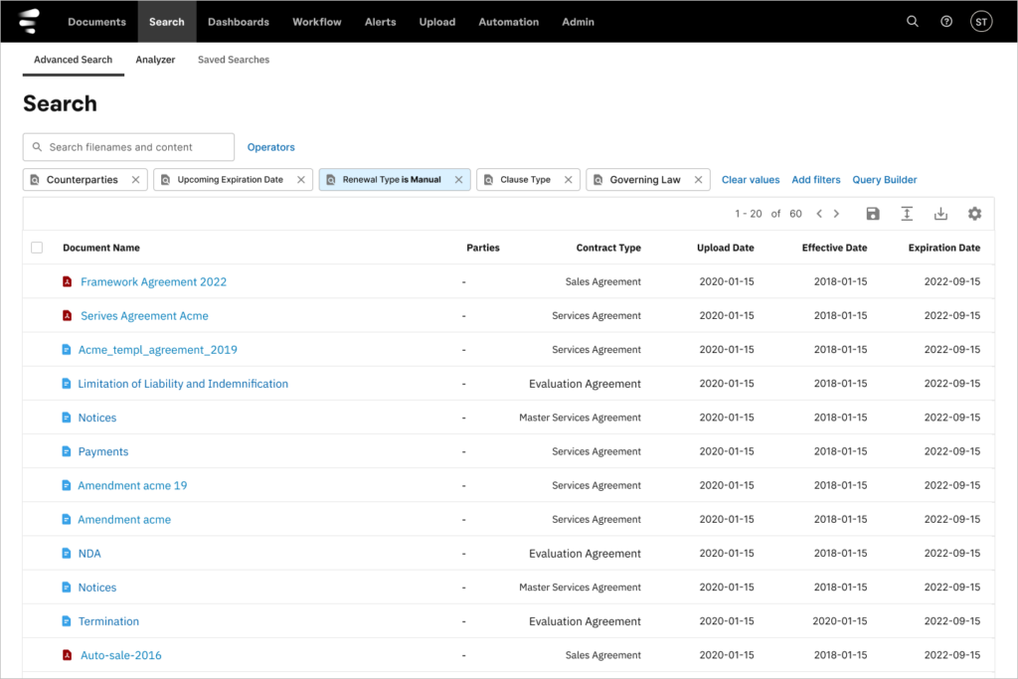Adjust row height using the spacing icon
1018x679 pixels.
tap(907, 213)
